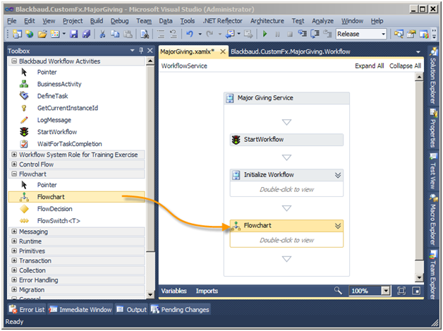The width and height of the screenshot is (443, 331).
Task: Open the .NET Reflector menu
Action: 223,21
